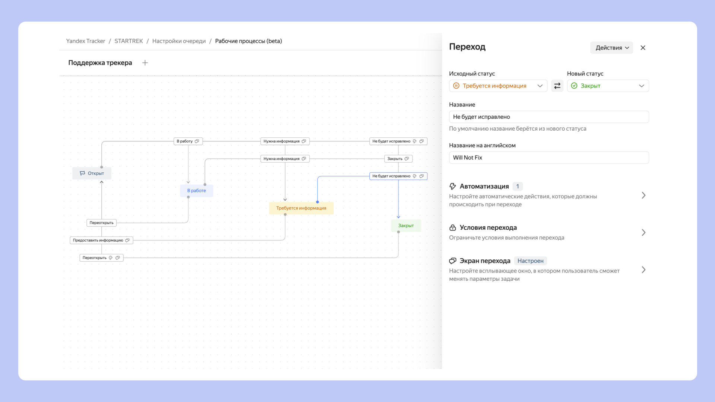Go to the Настройки очереди breadcrumb
The width and height of the screenshot is (715, 402).
[x=179, y=41]
